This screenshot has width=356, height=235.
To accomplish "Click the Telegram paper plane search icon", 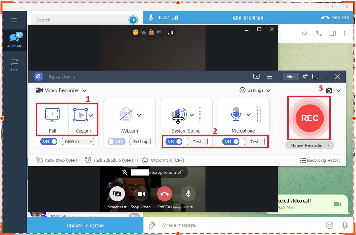I will point(133,20).
